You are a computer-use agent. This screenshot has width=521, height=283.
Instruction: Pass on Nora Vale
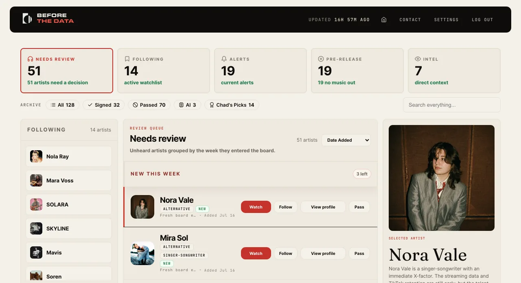tap(359, 207)
